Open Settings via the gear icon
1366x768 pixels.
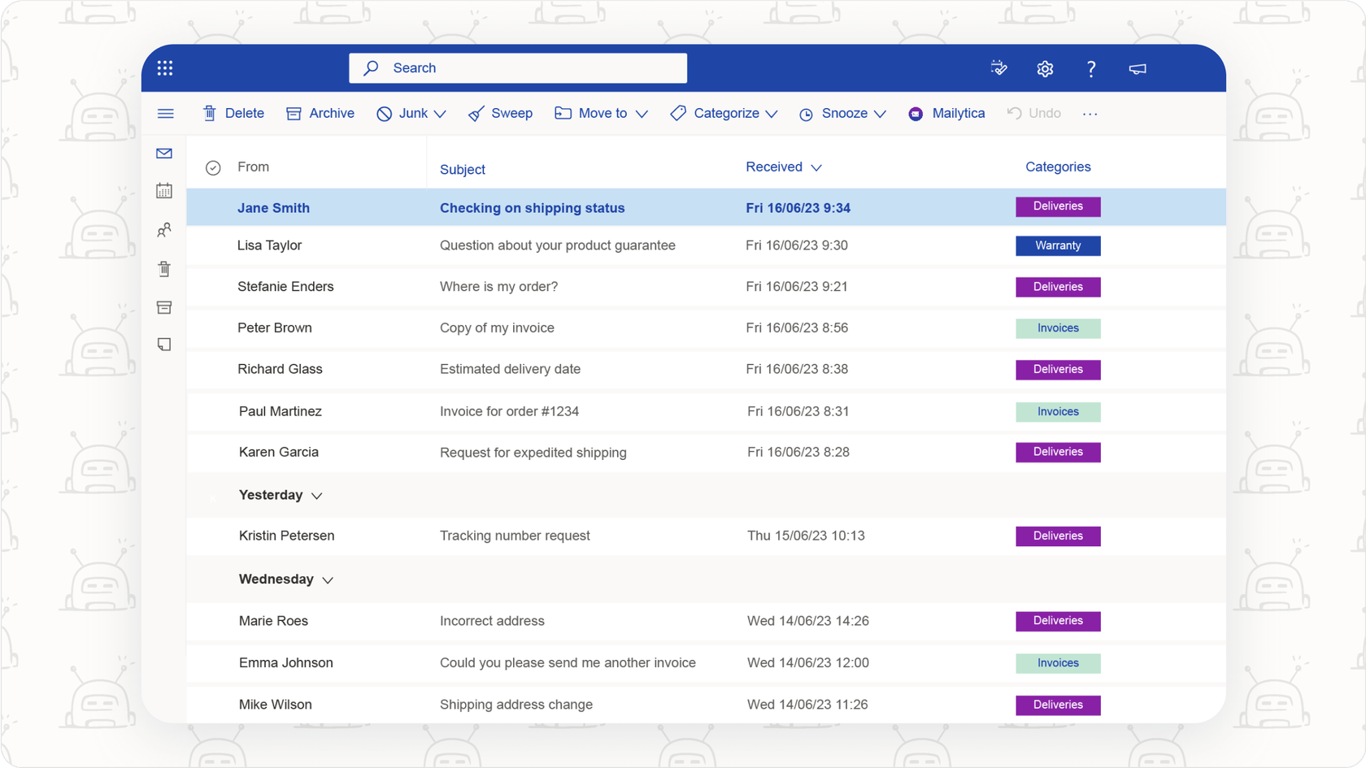point(1044,68)
